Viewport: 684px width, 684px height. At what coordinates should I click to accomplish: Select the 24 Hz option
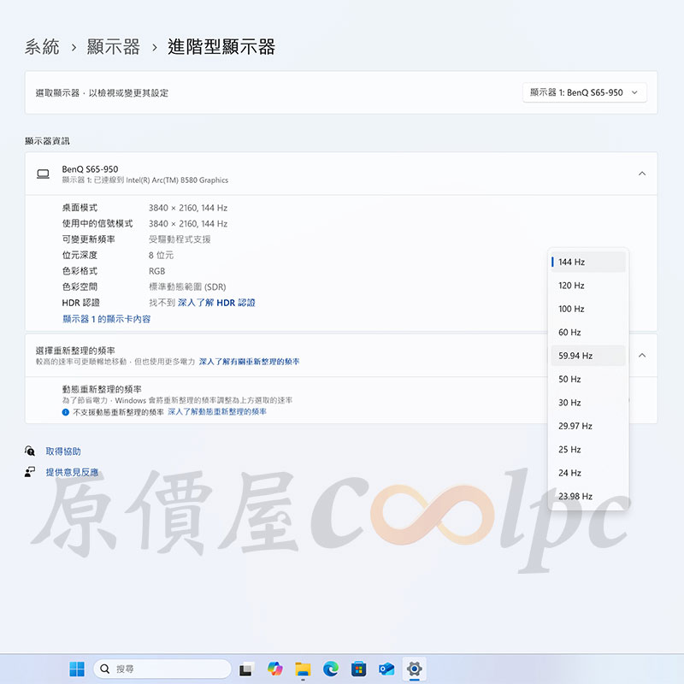(588, 473)
